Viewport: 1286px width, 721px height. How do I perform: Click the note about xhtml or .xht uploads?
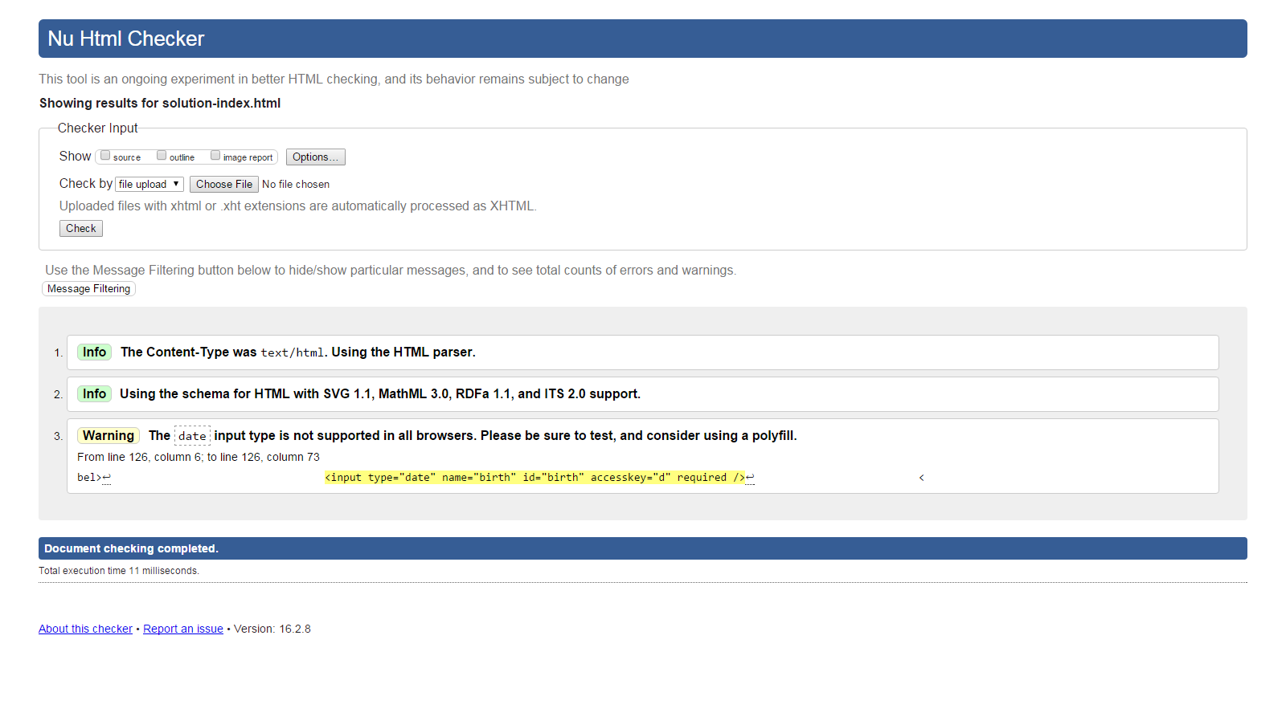pos(298,206)
